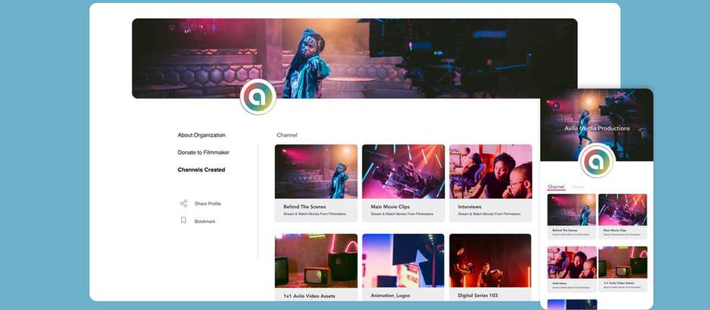Screen dimensions: 710x310
Task: Click Interviews title in mobile view
Action: coord(559,284)
